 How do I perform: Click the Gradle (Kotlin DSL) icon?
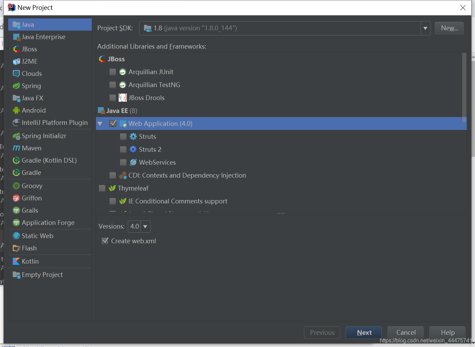16,161
